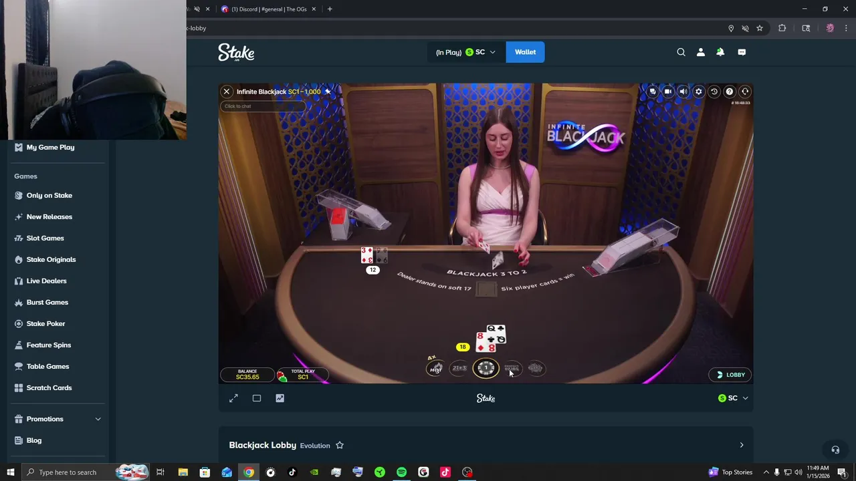Open Chrome menu three dots
856x481 pixels.
click(847, 28)
